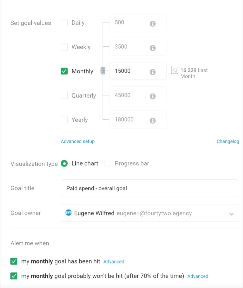The width and height of the screenshot is (243, 288).
Task: Toggle the monthly goal has been hit alert
Action: 14,261
